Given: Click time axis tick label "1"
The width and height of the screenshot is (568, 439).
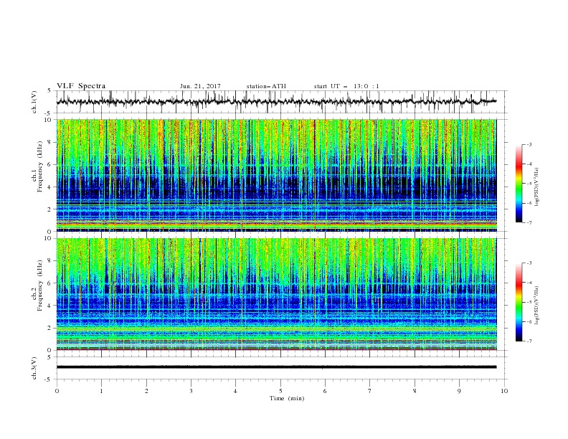Looking at the screenshot, I should [x=101, y=391].
